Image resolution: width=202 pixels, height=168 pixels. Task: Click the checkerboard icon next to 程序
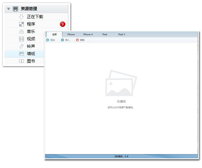[x=22, y=24]
